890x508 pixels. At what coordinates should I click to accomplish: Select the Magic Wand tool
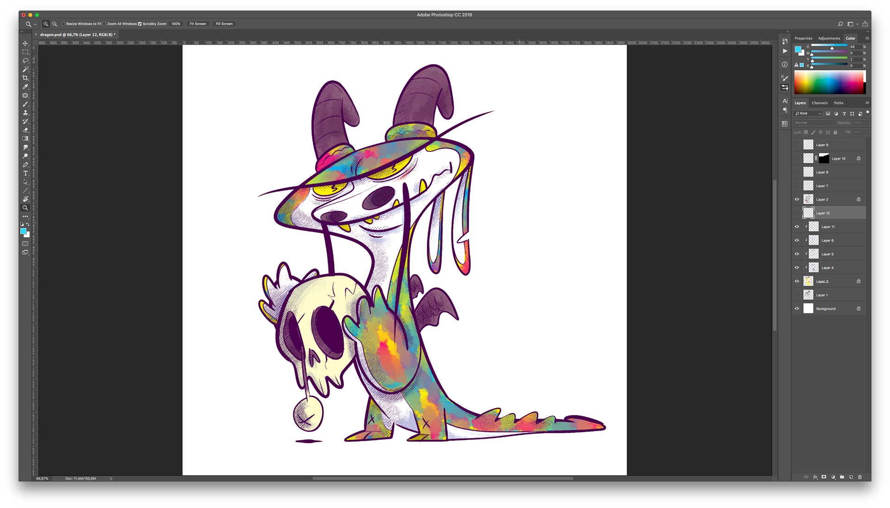tap(25, 69)
